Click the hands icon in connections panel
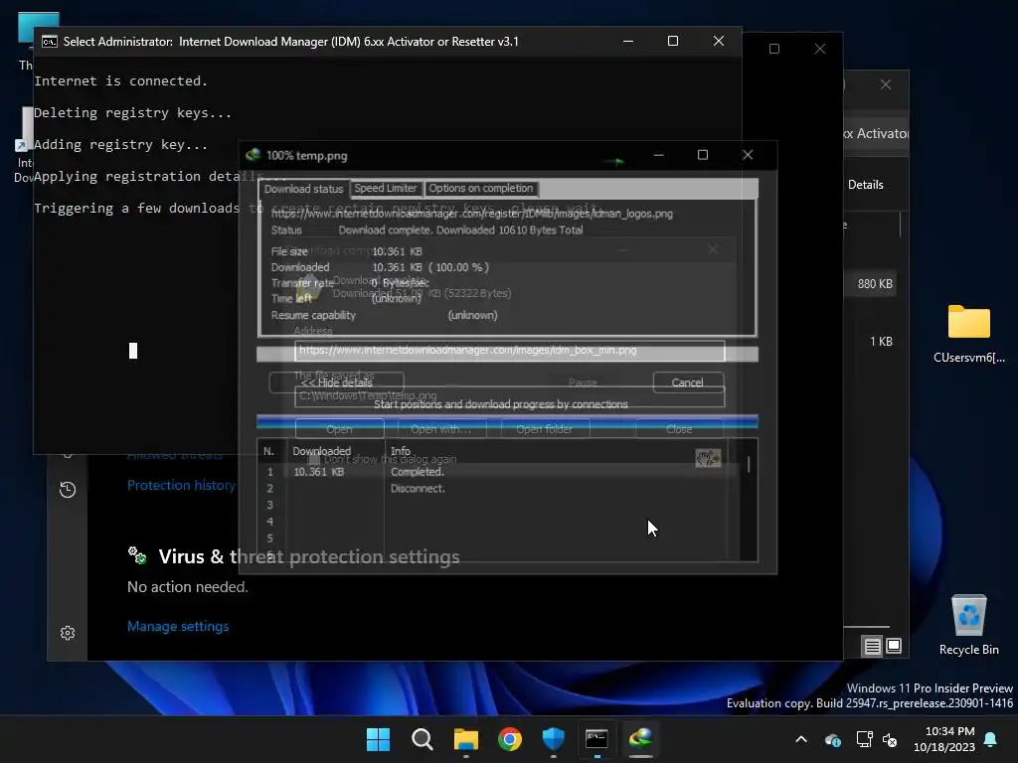The height and width of the screenshot is (763, 1018). click(x=708, y=458)
